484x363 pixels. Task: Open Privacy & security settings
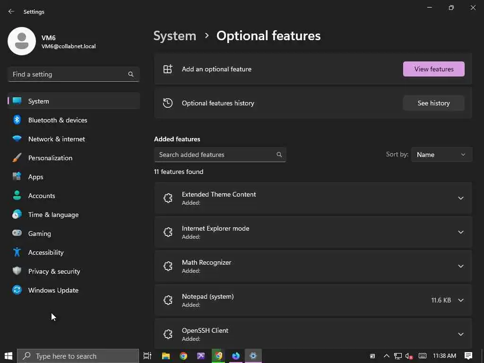pyautogui.click(x=74, y=271)
